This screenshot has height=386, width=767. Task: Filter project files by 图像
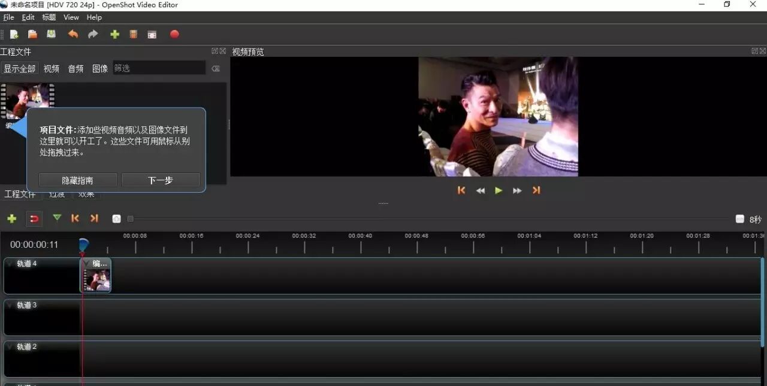point(100,68)
